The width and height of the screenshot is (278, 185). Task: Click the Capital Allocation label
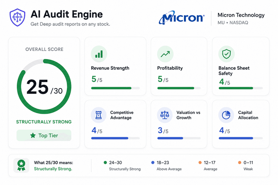click(248, 115)
